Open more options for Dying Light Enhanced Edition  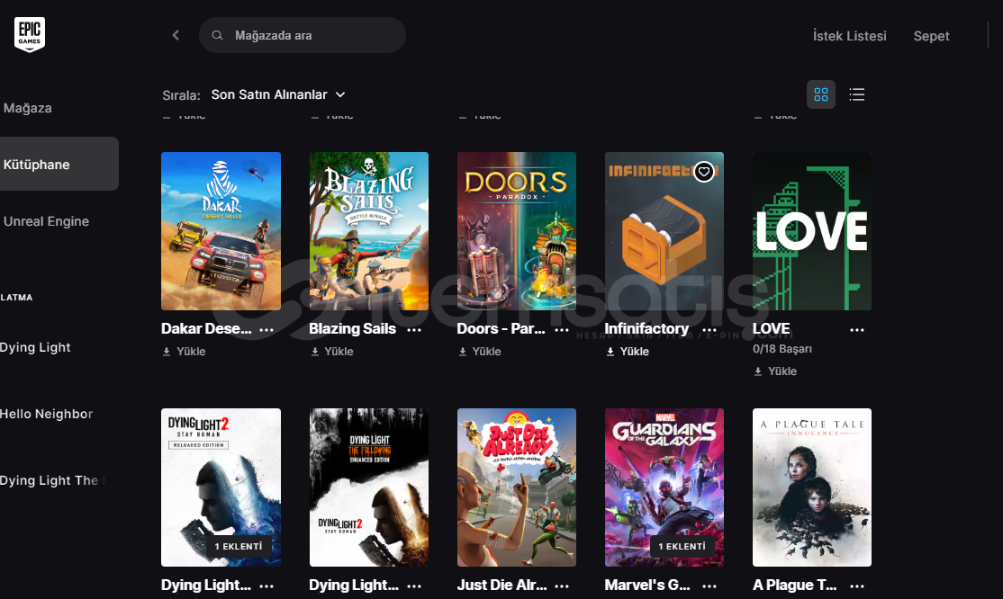coord(414,586)
